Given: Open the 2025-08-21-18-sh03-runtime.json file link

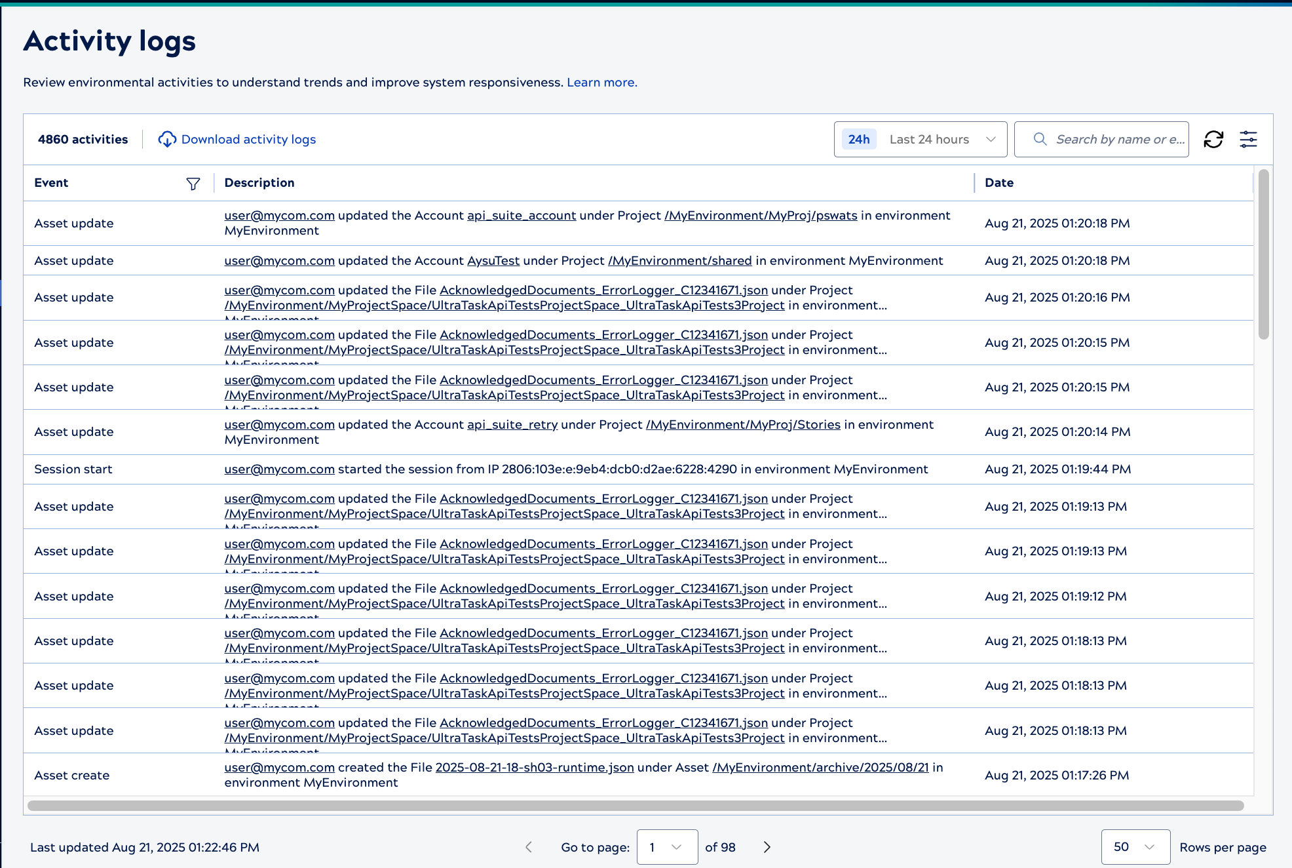Looking at the screenshot, I should pyautogui.click(x=534, y=768).
